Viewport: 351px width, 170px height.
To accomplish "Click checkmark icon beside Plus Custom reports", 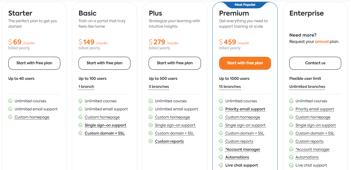I will tap(151, 141).
